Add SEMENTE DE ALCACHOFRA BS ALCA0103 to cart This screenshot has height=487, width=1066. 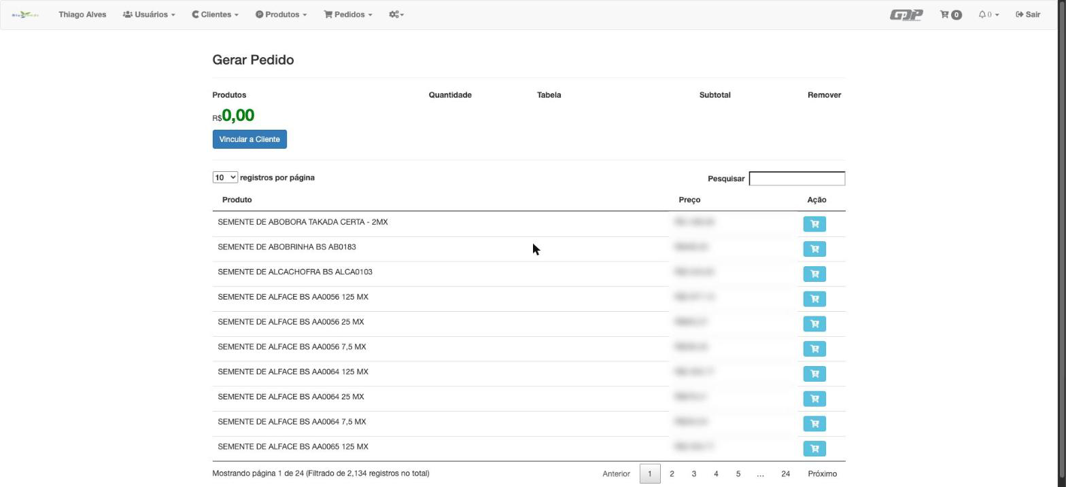coord(814,274)
